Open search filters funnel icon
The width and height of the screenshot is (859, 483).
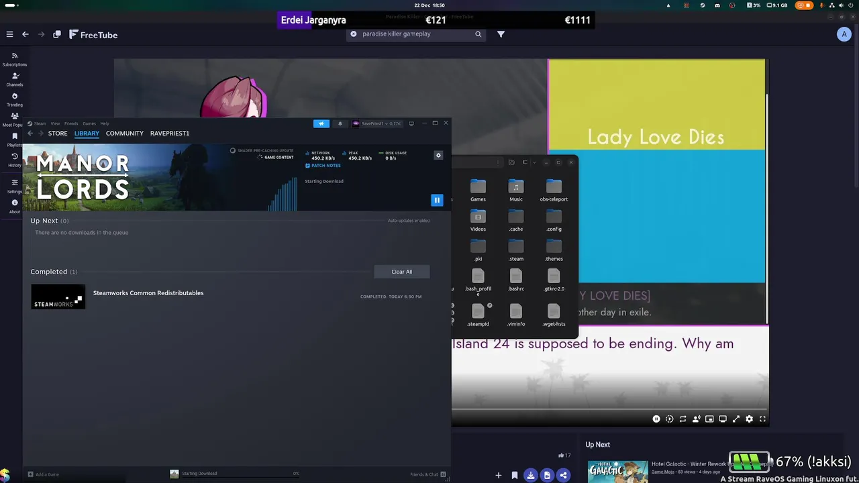(x=501, y=34)
